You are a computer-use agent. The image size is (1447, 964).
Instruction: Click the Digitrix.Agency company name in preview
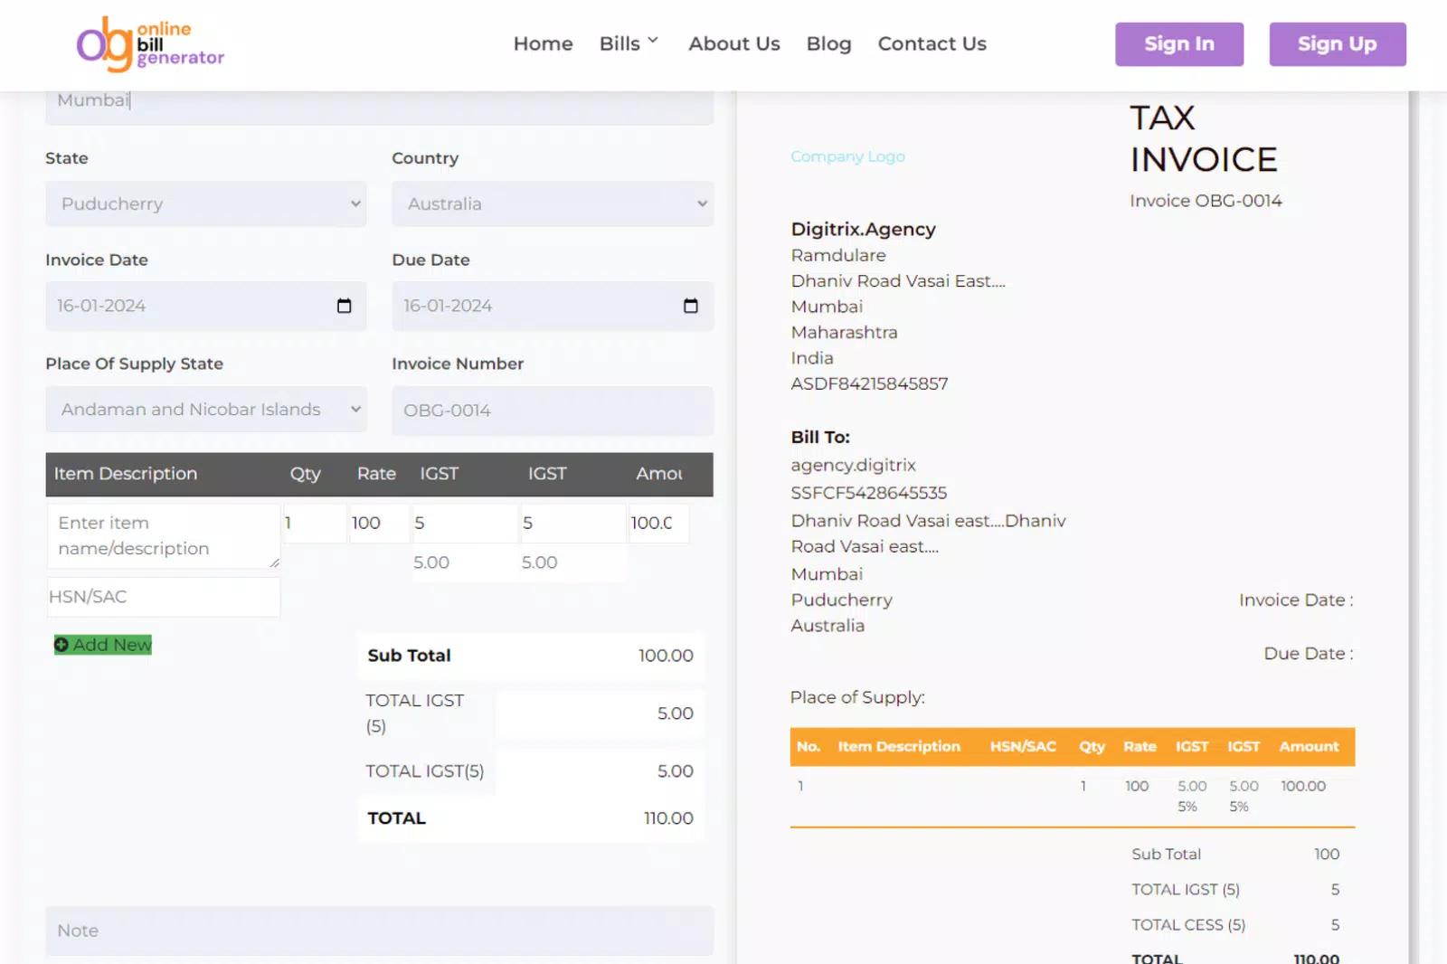[x=864, y=229]
